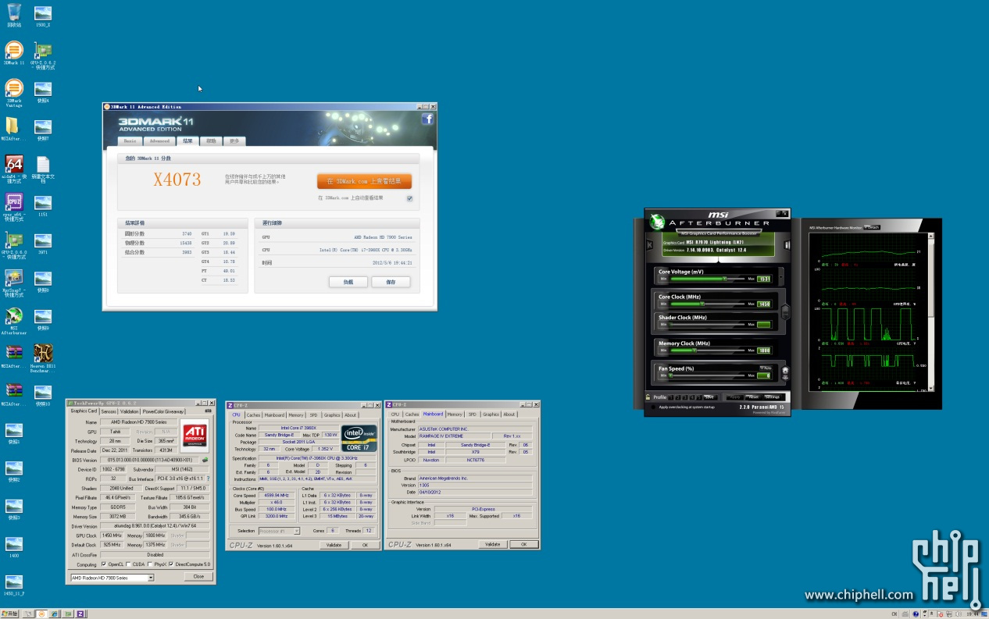Image resolution: width=989 pixels, height=619 pixels.
Task: Click the Afterburner 'K' Kombustor side button
Action: 649,244
